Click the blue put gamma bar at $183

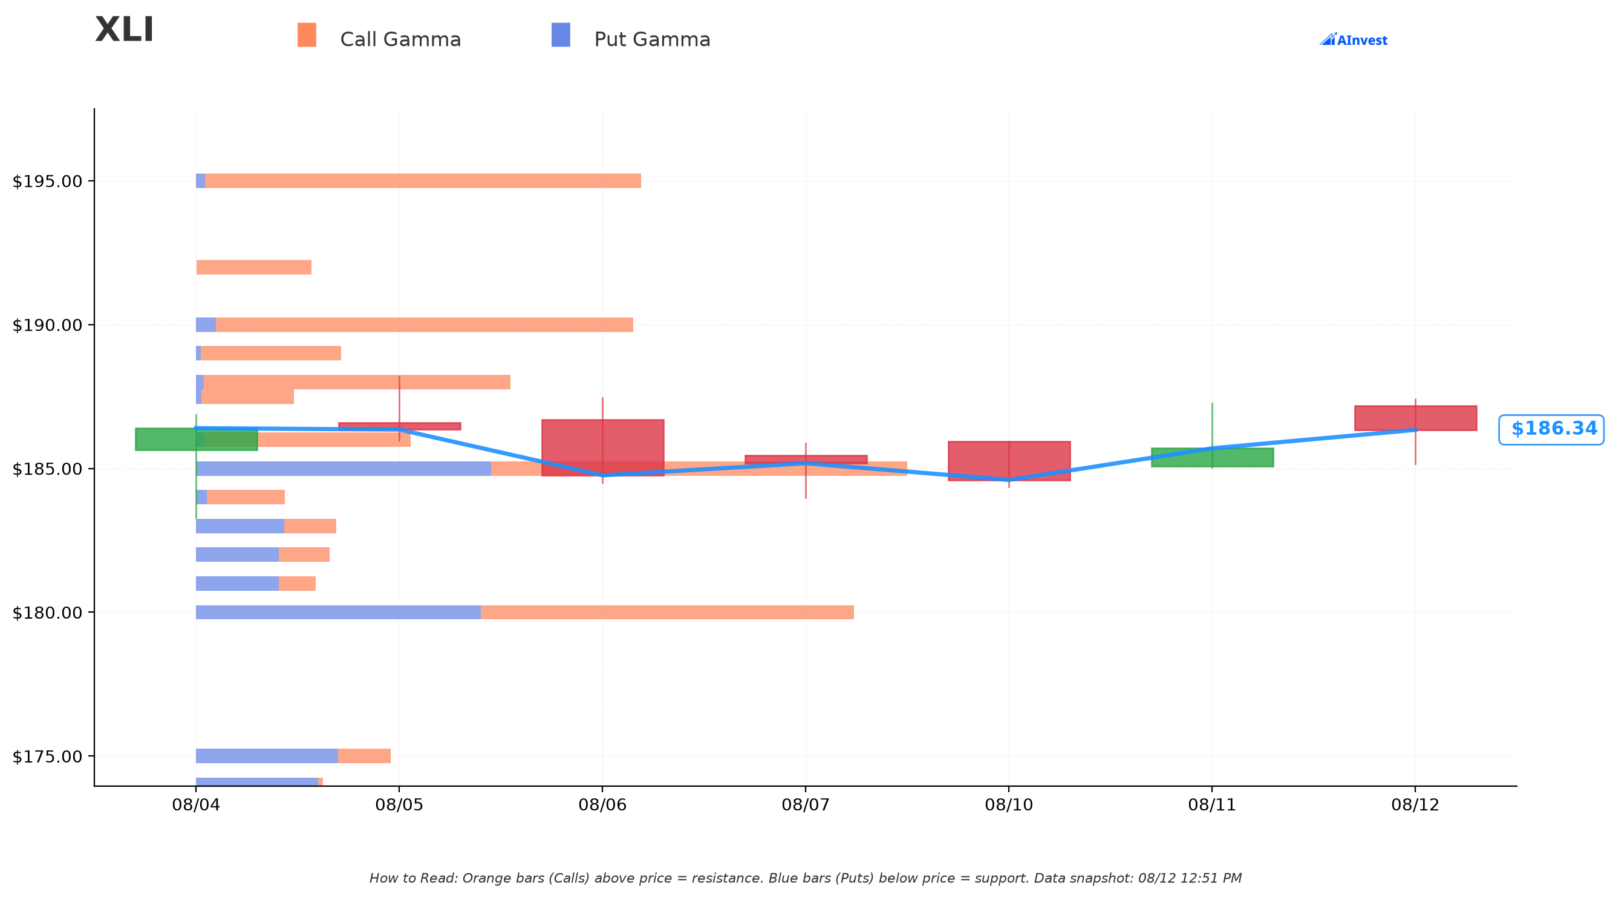pyautogui.click(x=240, y=526)
